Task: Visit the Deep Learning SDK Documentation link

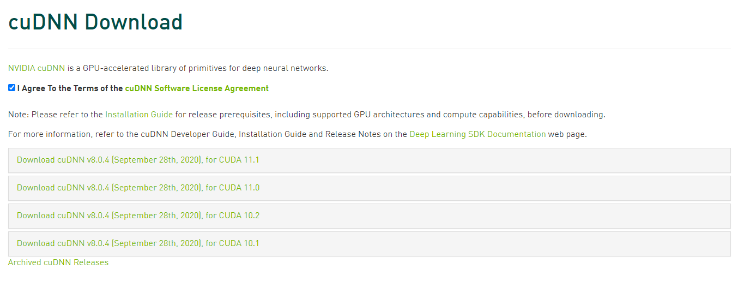Action: point(477,134)
